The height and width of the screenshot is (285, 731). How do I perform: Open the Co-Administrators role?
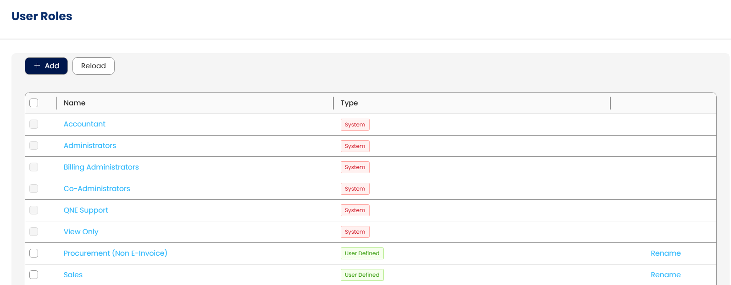point(97,189)
